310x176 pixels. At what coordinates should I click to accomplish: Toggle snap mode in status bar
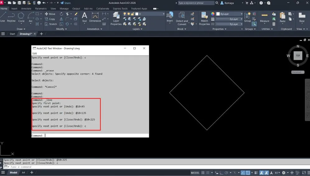[x=208, y=173]
